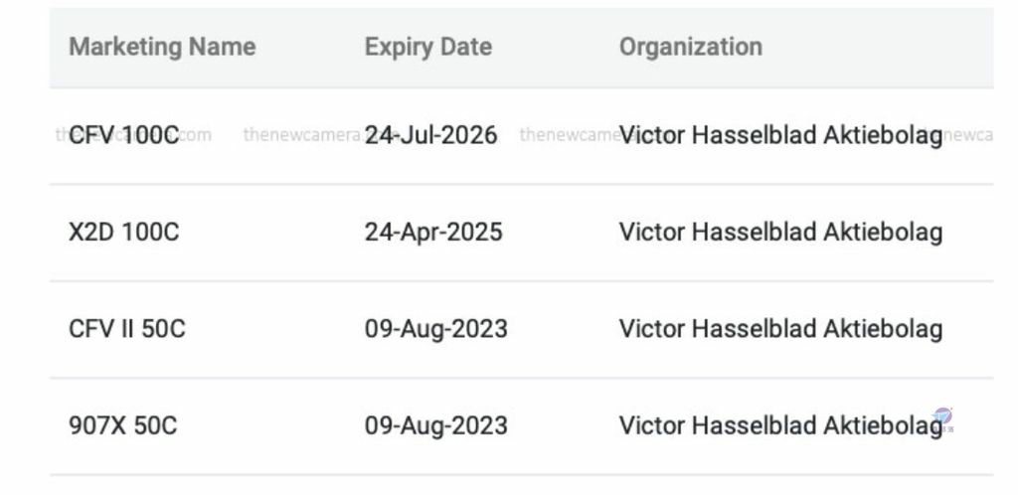Click the 24-Apr-2025 expiry date
Viewport: 1018px width, 495px height.
coord(433,233)
